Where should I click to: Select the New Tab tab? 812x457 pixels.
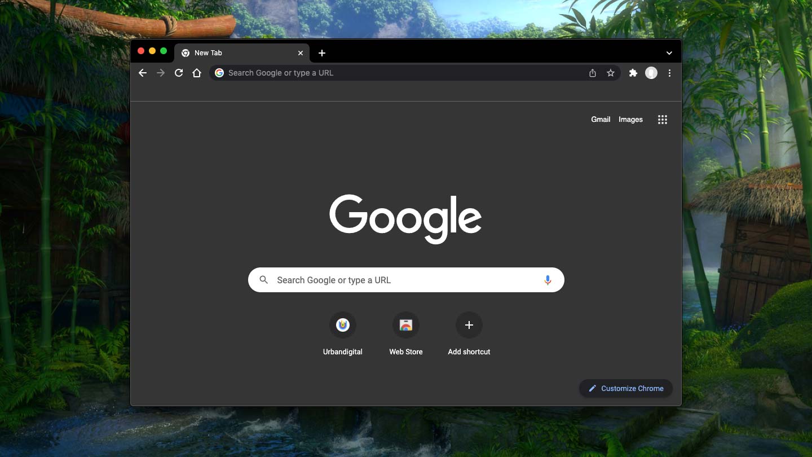(242, 53)
